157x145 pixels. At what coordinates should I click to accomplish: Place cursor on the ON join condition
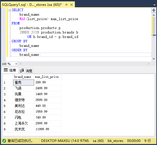53,37
